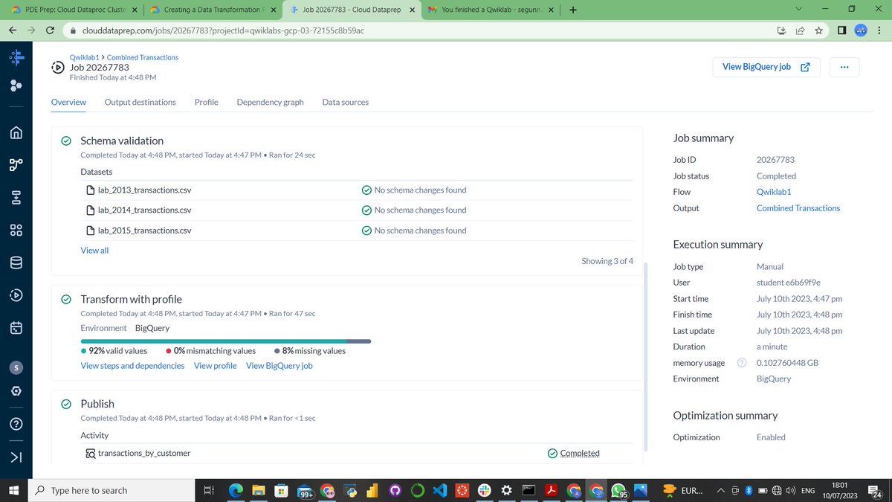Expand the sidebar with the arrow-bar icon
Viewport: 892px width, 502px height.
pos(16,456)
